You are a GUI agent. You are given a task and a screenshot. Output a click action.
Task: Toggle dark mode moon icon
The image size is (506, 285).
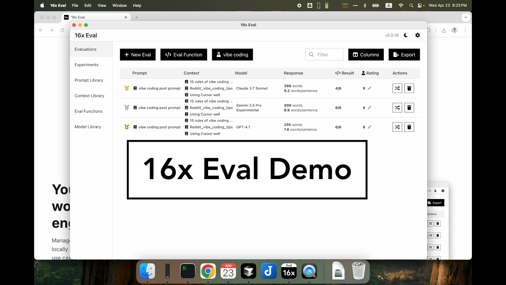click(x=406, y=35)
